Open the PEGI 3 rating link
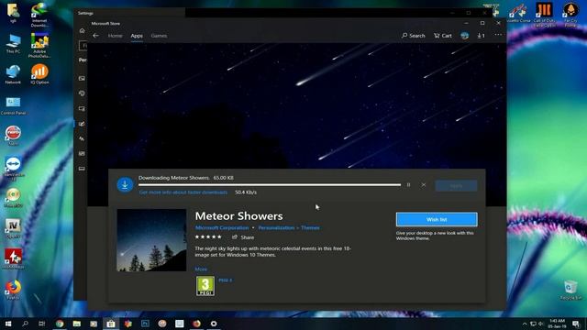The width and height of the screenshot is (587, 330). [225, 280]
